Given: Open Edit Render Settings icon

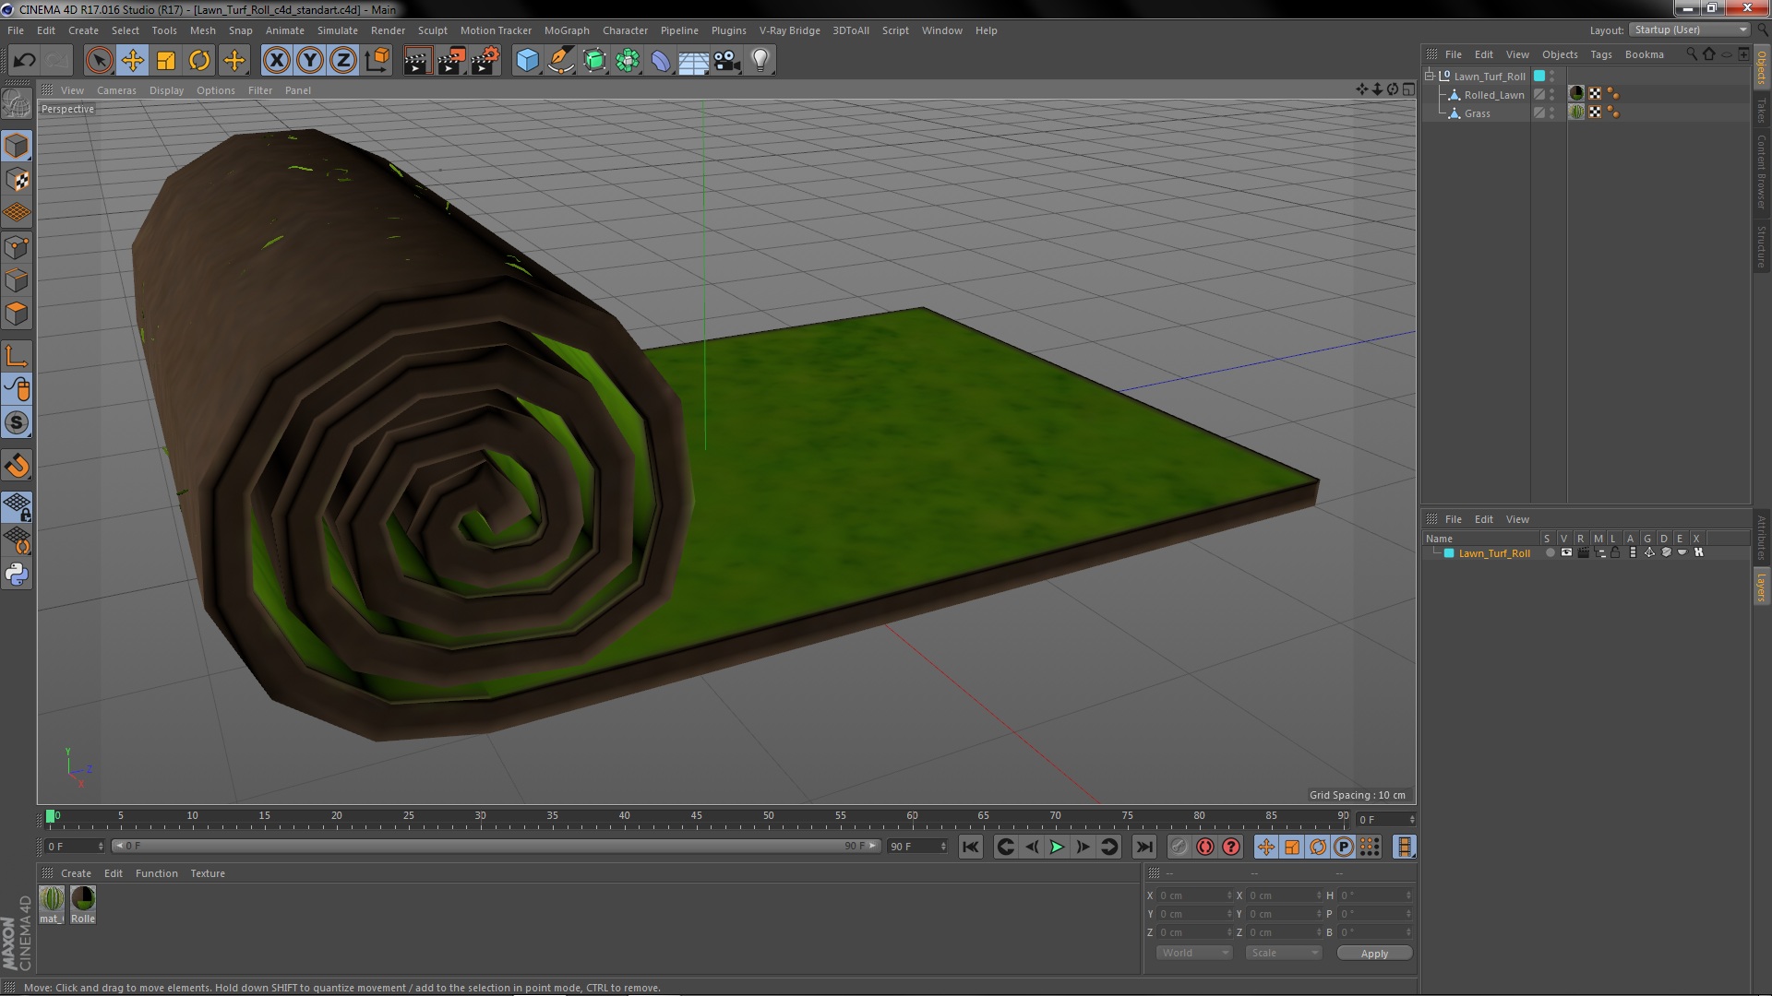Looking at the screenshot, I should (485, 61).
